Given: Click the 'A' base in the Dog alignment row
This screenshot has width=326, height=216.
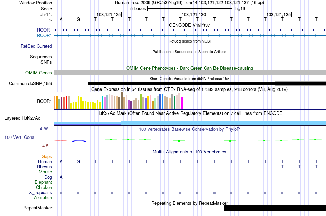Looking at the screenshot, I should coord(61,177).
